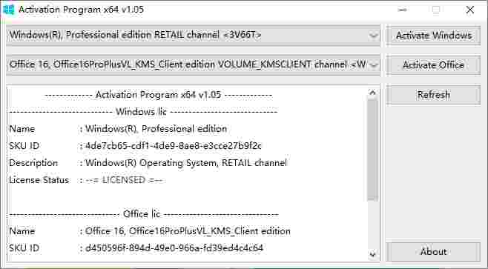Expand the Office edition dropdown
The width and height of the screenshot is (488, 269).
(373, 64)
